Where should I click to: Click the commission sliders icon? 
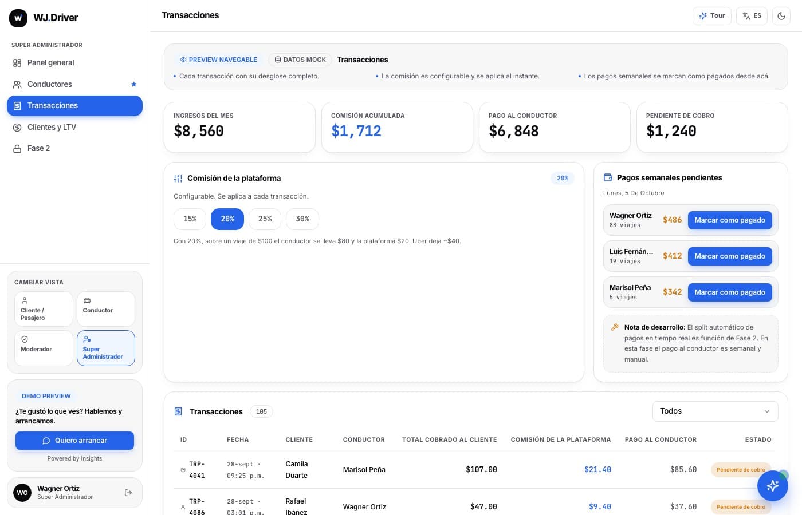(178, 179)
